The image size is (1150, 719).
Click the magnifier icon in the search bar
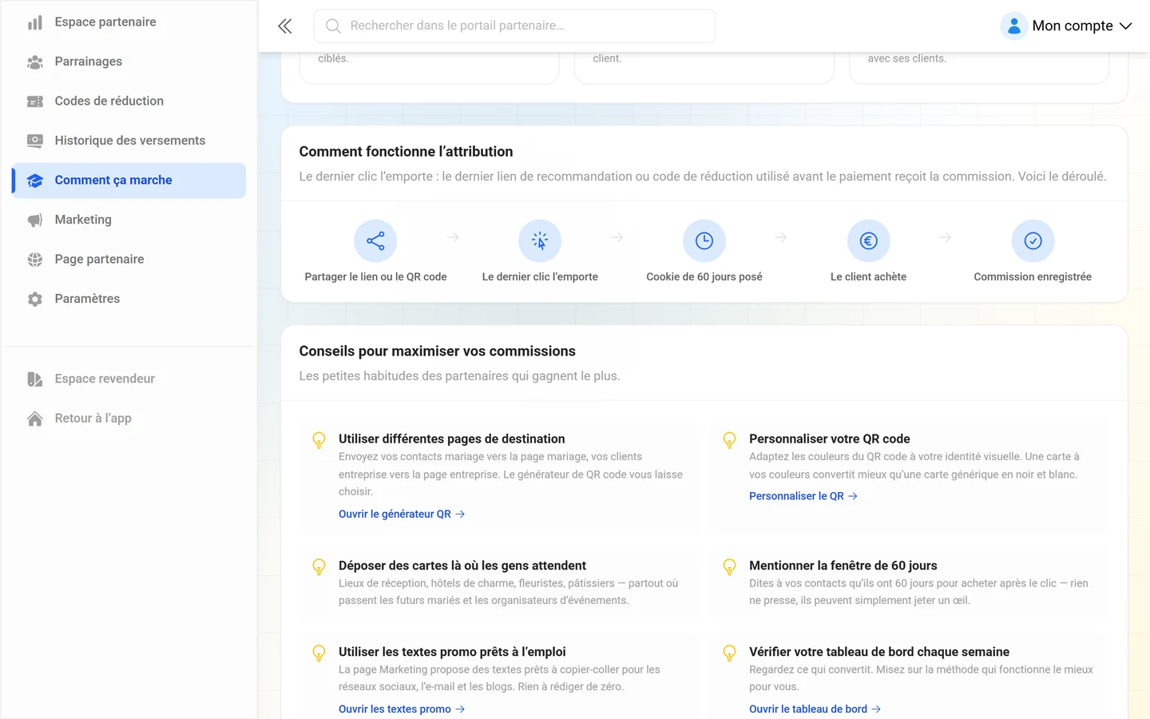[333, 26]
